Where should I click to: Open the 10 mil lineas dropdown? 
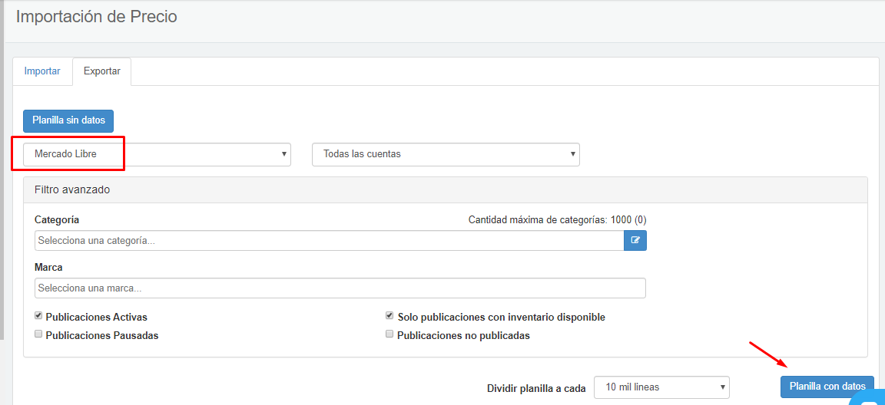[x=661, y=387]
